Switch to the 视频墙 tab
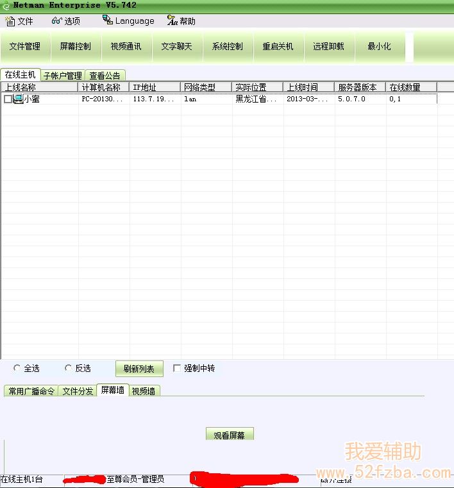Viewport: 454px width, 488px height. (x=144, y=391)
